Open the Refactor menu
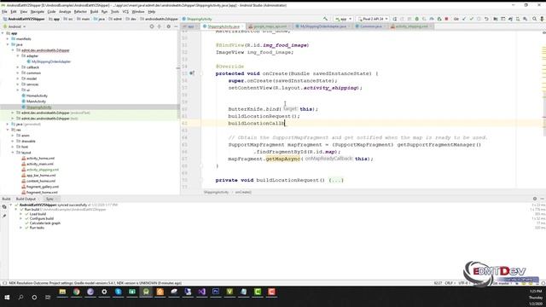Screen dimensions: 546x307 (x=80, y=11)
